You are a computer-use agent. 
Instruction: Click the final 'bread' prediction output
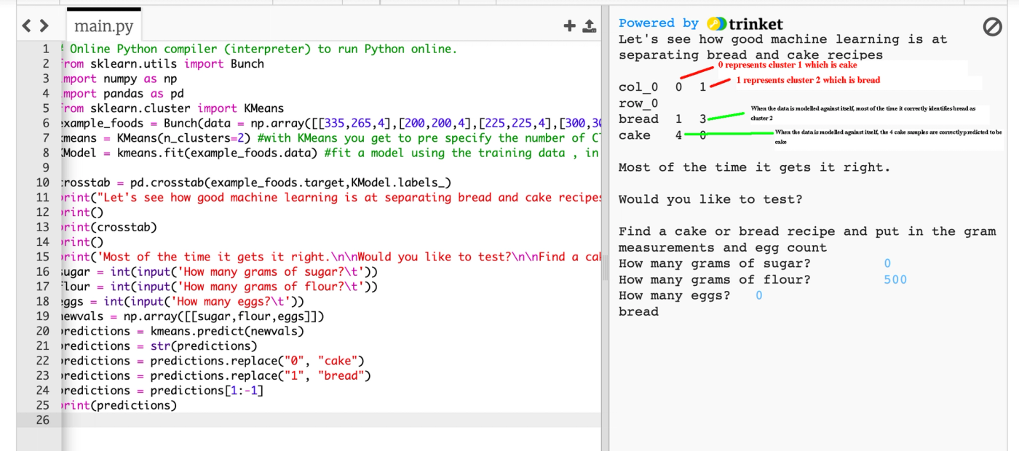(x=638, y=311)
